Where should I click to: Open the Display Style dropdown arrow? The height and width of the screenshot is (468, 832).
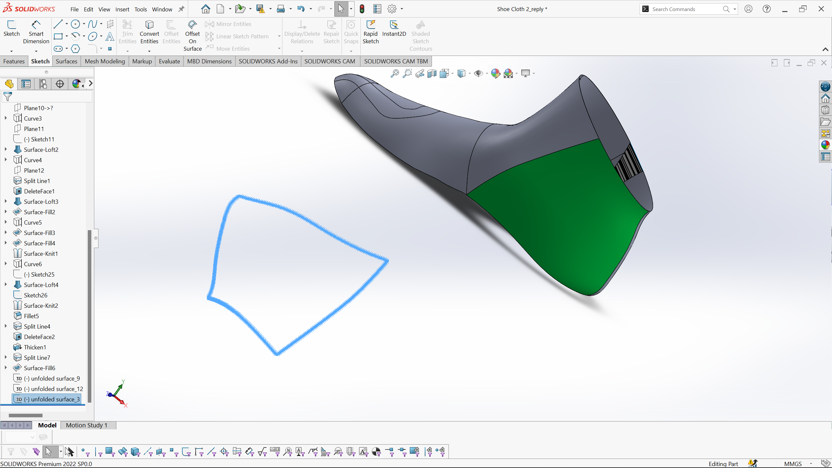[470, 74]
